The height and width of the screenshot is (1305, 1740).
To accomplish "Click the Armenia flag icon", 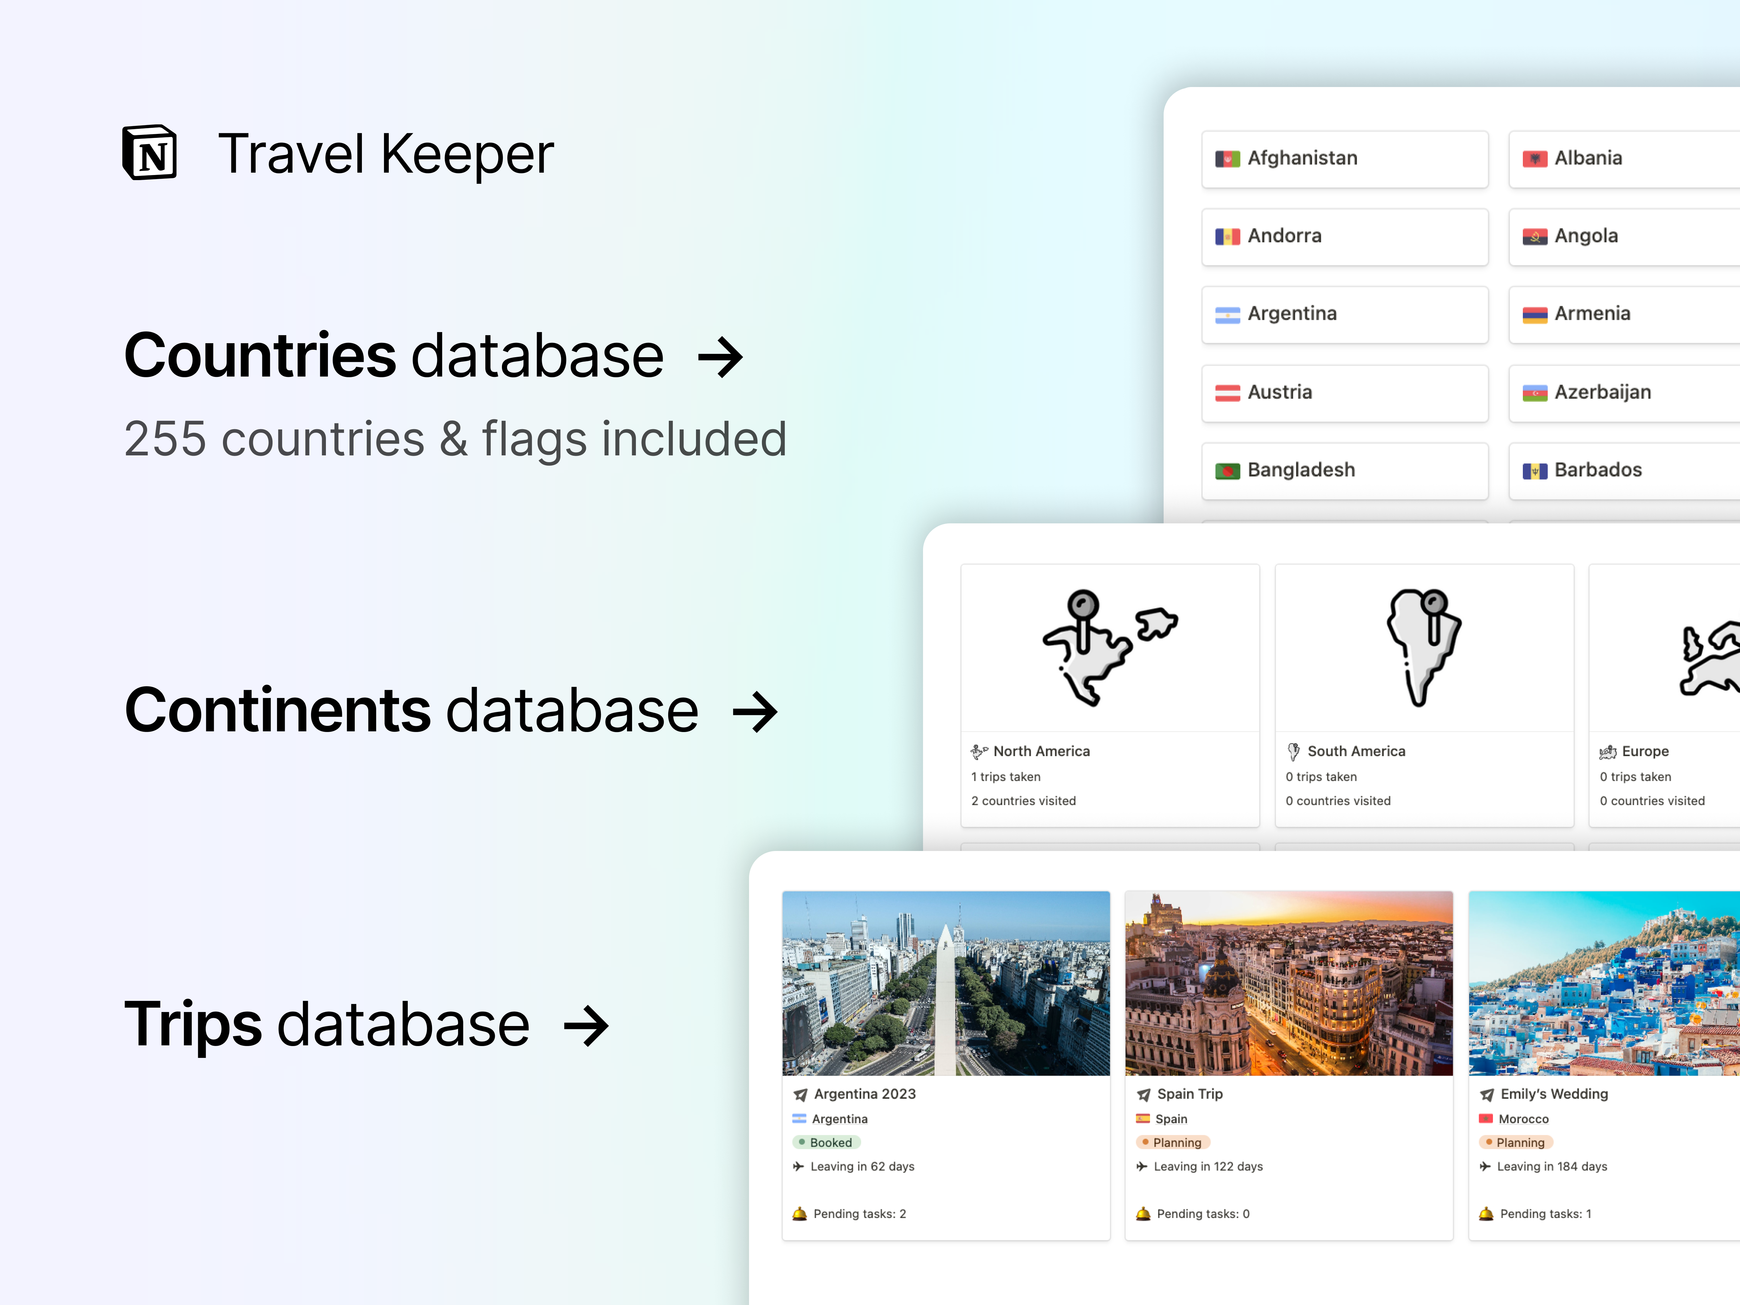I will pos(1535,315).
